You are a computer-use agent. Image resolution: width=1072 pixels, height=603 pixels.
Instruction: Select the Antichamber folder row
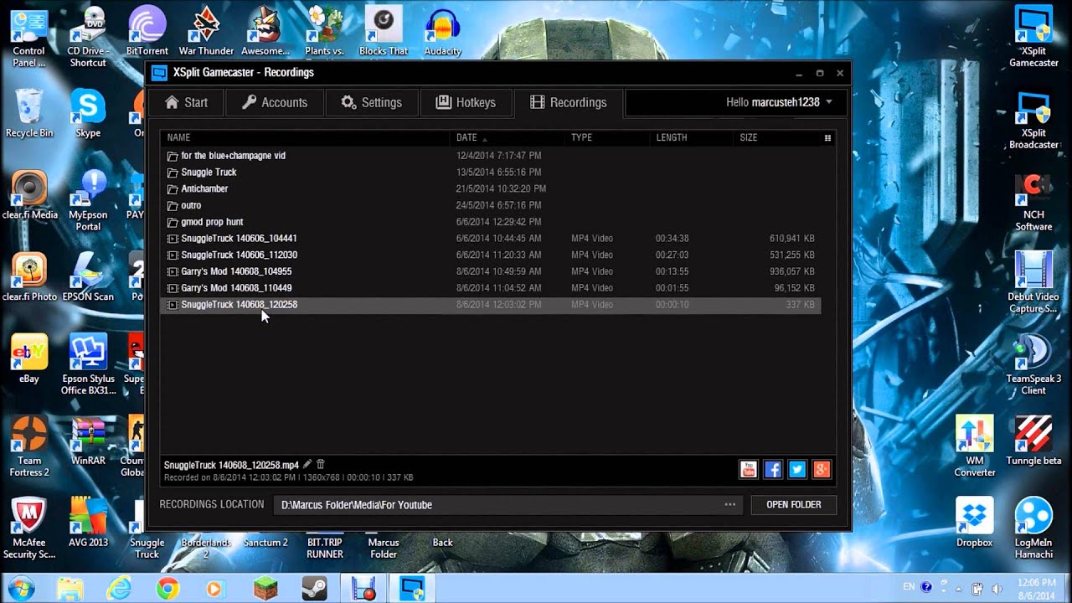(x=490, y=188)
